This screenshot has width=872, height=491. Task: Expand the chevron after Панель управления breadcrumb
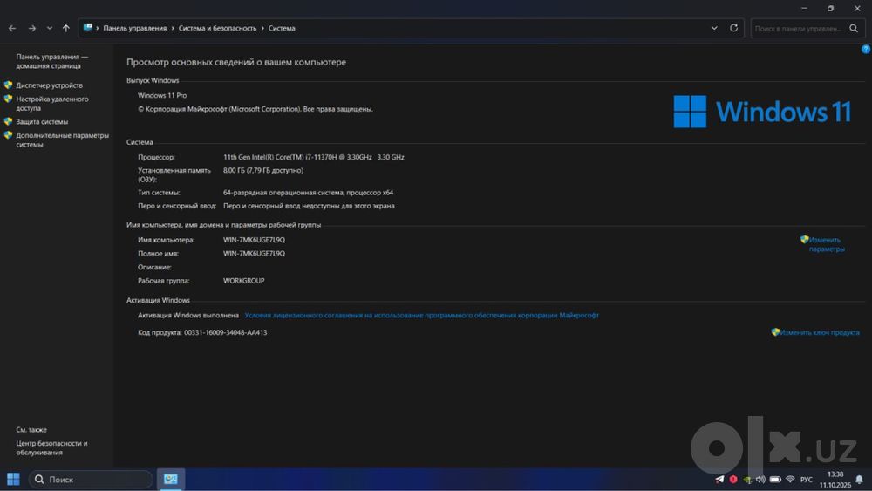pyautogui.click(x=173, y=29)
